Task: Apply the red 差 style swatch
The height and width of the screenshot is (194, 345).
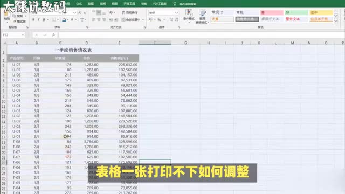Action: pos(272,12)
